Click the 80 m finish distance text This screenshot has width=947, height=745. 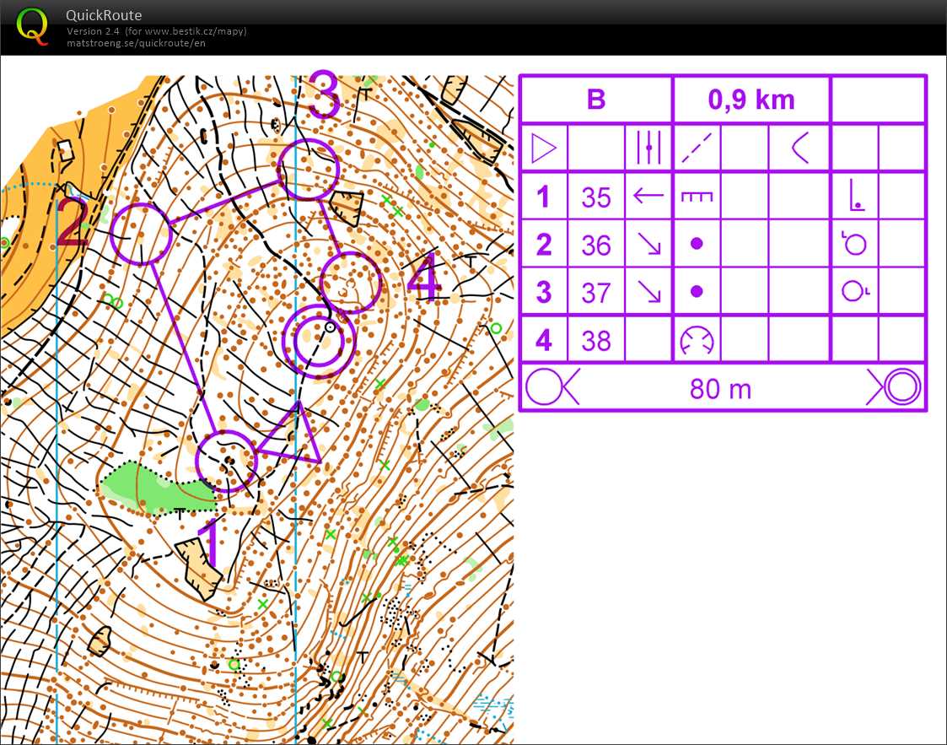tap(720, 389)
